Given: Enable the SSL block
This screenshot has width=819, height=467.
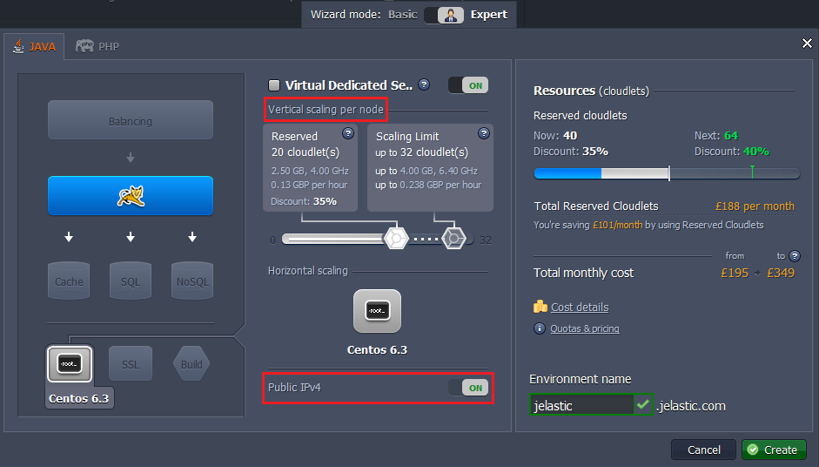Looking at the screenshot, I should point(131,364).
